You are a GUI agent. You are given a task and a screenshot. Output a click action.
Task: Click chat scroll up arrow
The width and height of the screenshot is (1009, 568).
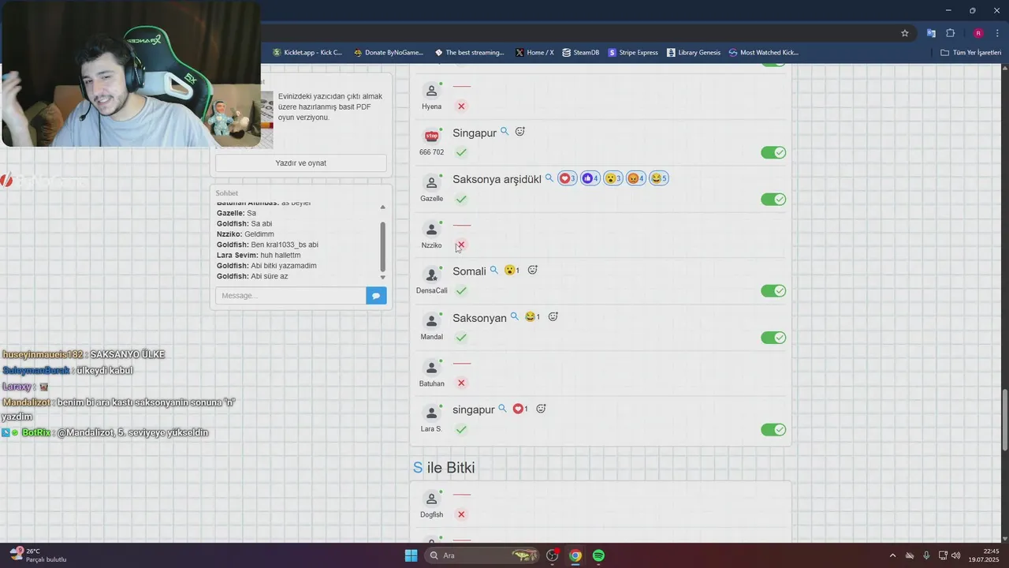383,207
